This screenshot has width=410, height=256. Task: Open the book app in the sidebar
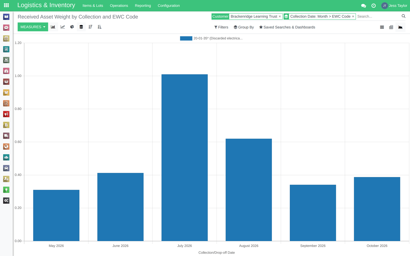tap(6, 17)
